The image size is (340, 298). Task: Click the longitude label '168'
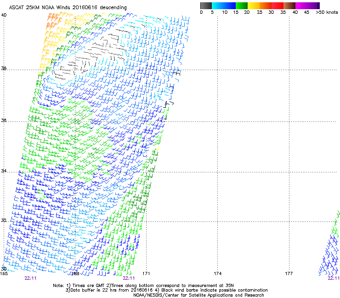click(75, 274)
